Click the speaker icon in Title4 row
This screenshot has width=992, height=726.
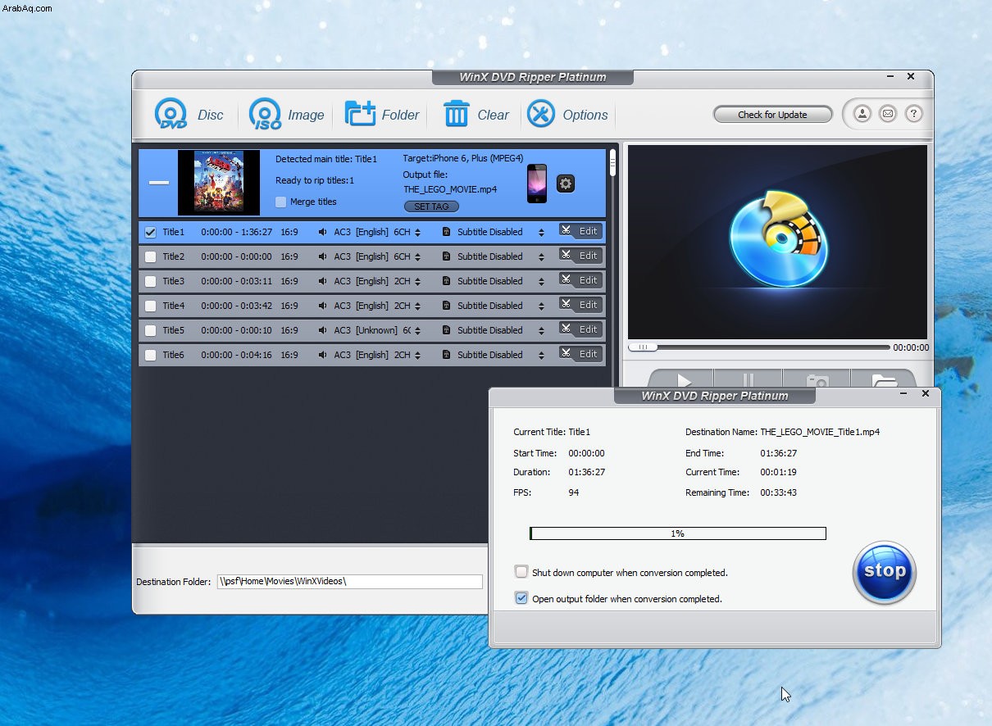pyautogui.click(x=322, y=306)
